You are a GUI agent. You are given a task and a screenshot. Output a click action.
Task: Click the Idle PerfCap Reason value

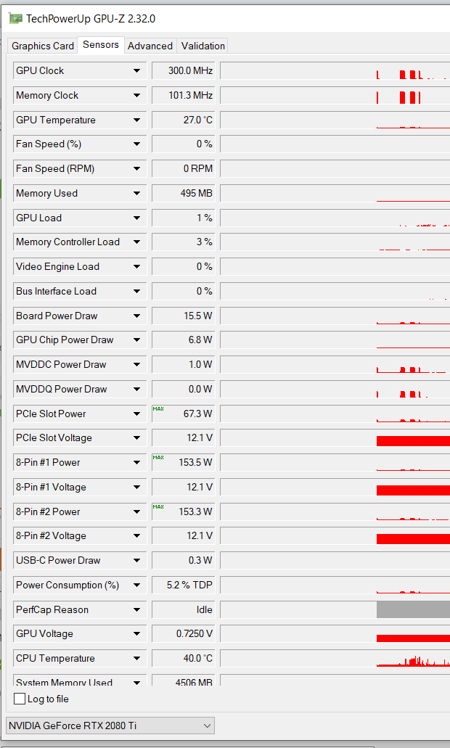[183, 609]
